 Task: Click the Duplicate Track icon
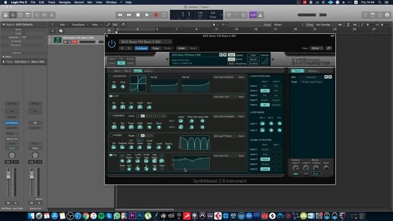point(61,31)
